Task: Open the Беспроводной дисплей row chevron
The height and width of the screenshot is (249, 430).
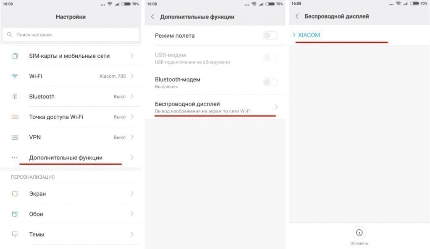Action: [x=276, y=107]
